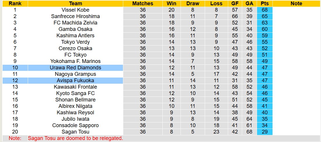Image resolution: width=321 pixels, height=142 pixels.
Task: Select the highlighted Urawa Red Diamonds row
Action: [75, 68]
